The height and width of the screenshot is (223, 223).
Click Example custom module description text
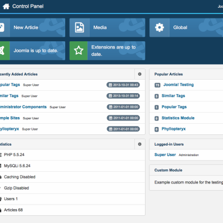pyautogui.click(x=188, y=182)
